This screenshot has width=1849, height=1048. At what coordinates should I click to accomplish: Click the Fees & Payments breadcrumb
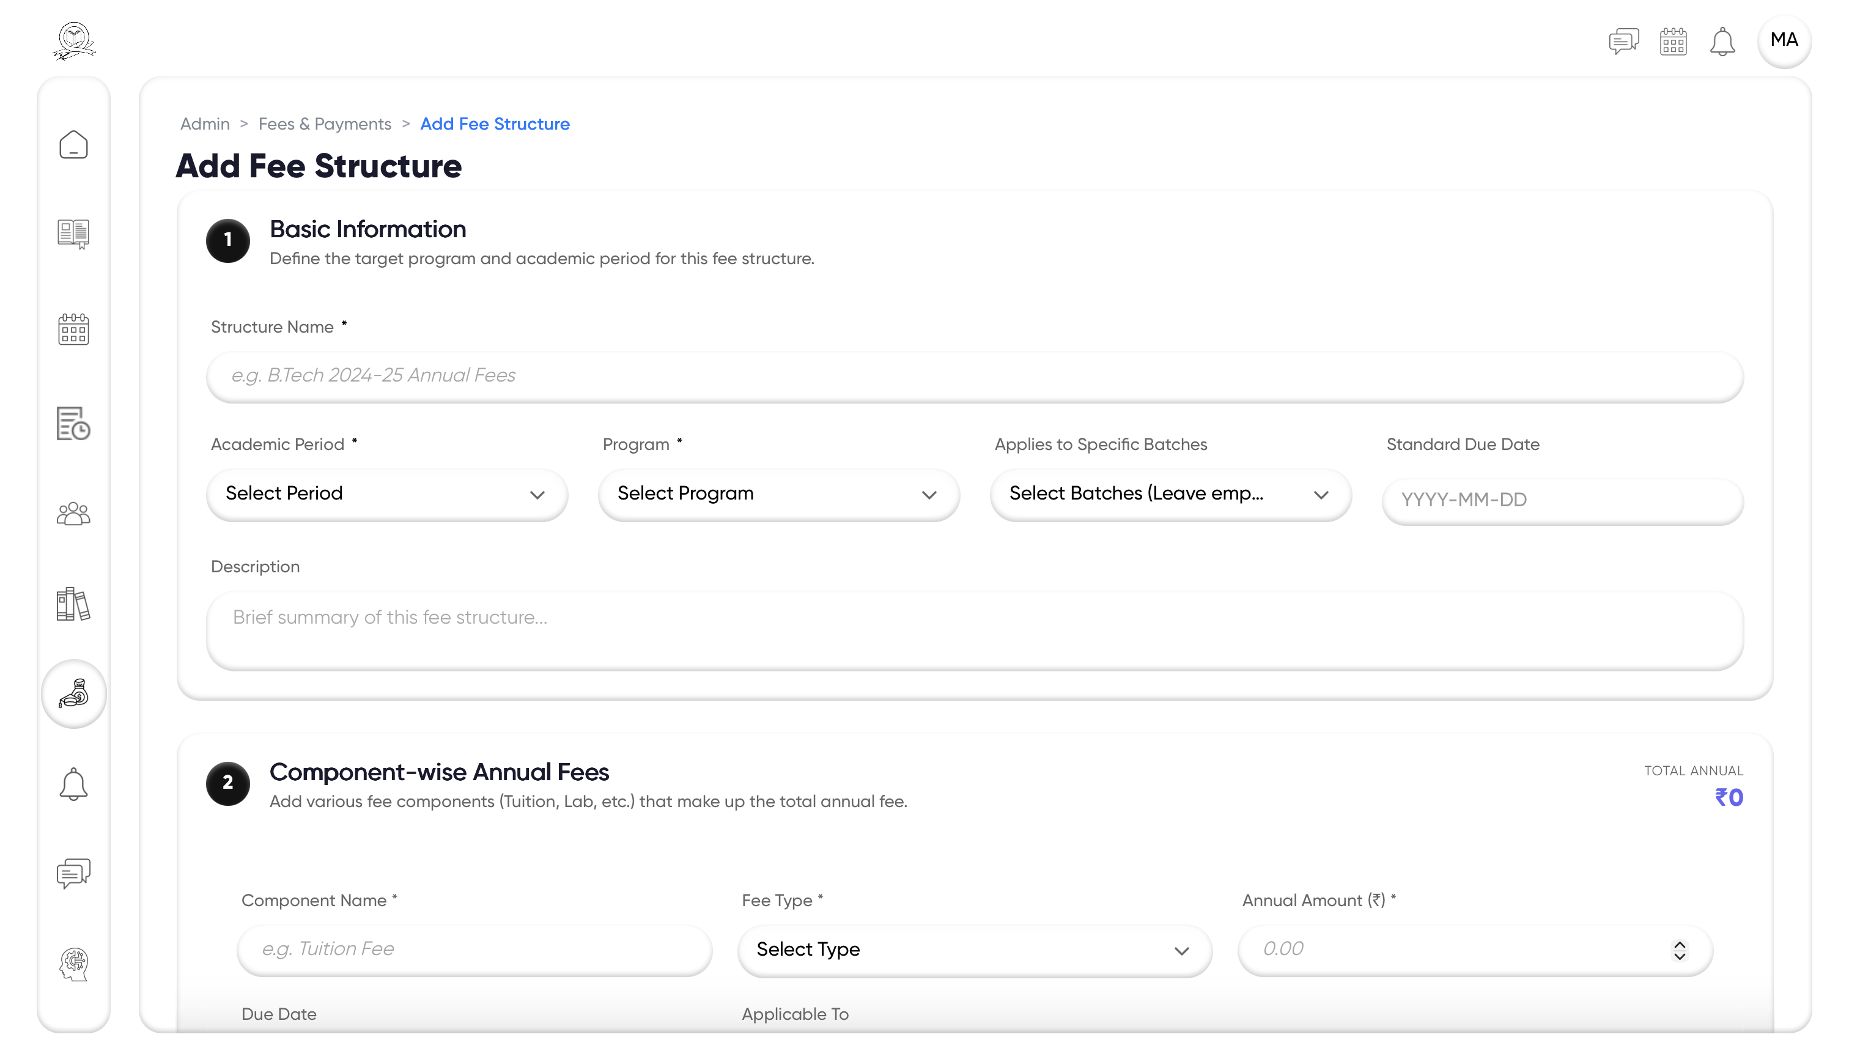325,124
